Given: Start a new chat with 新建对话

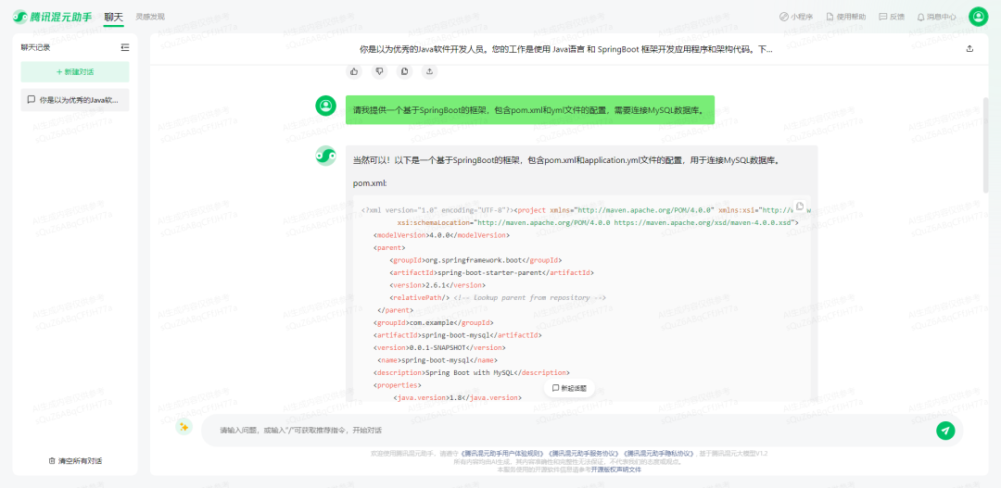Looking at the screenshot, I should [75, 72].
